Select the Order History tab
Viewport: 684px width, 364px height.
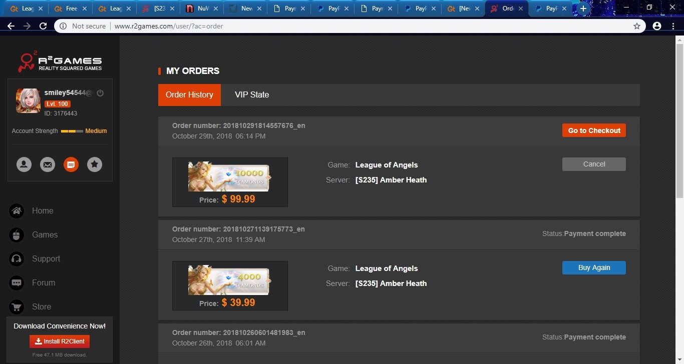(x=189, y=95)
